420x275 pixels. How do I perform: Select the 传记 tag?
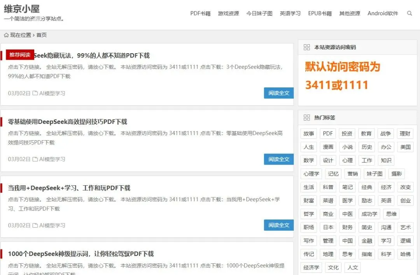click(308, 254)
